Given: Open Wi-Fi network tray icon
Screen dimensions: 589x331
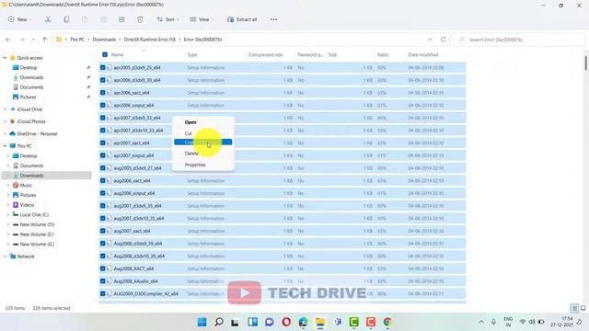Looking at the screenshot, I should [x=523, y=322].
